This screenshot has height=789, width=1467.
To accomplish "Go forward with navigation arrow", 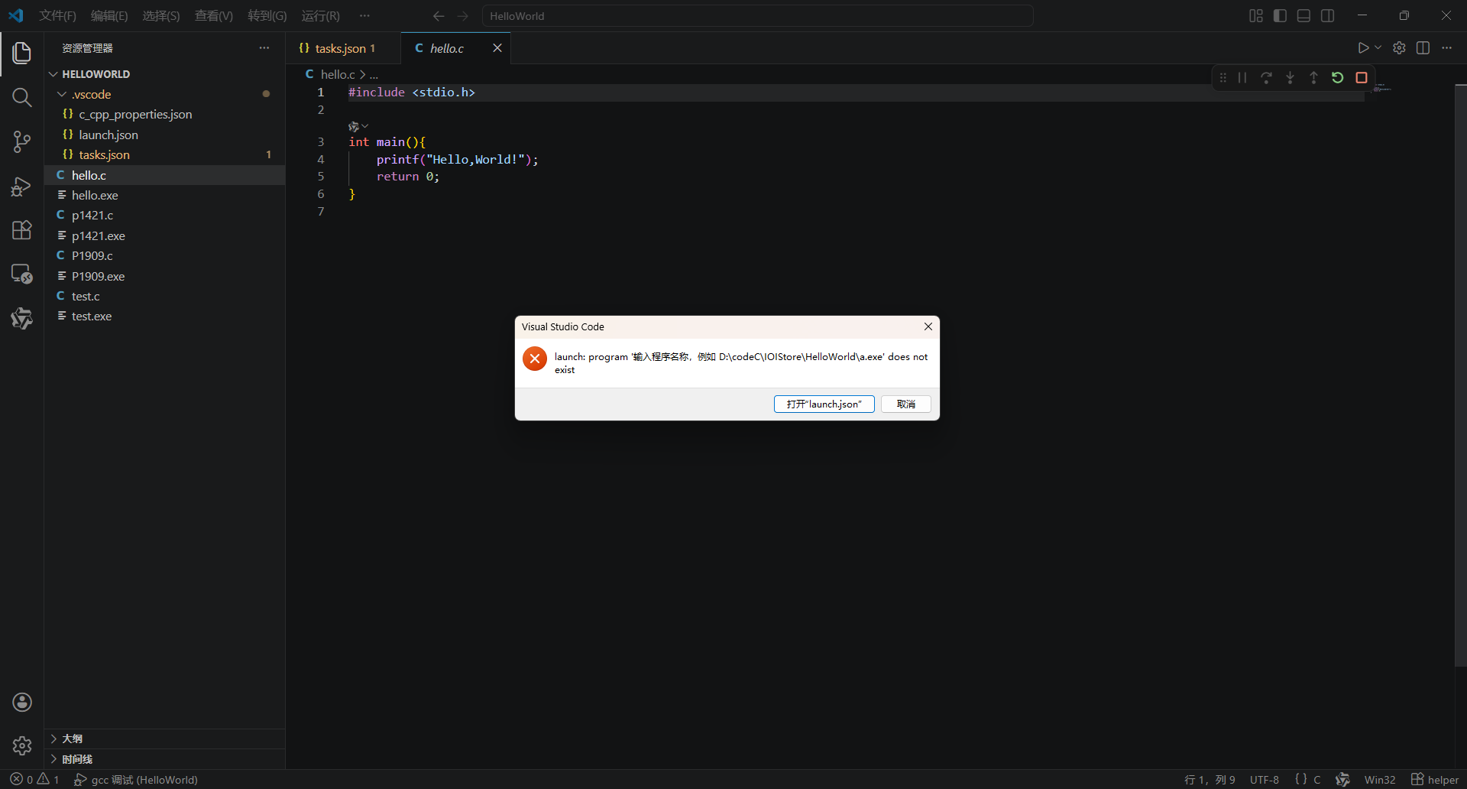I will tap(463, 16).
